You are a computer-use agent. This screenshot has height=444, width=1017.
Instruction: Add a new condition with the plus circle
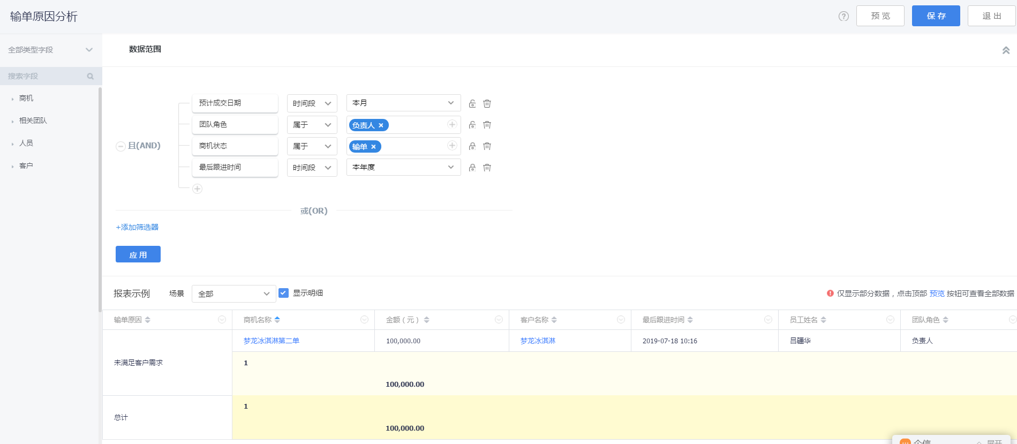tap(197, 189)
